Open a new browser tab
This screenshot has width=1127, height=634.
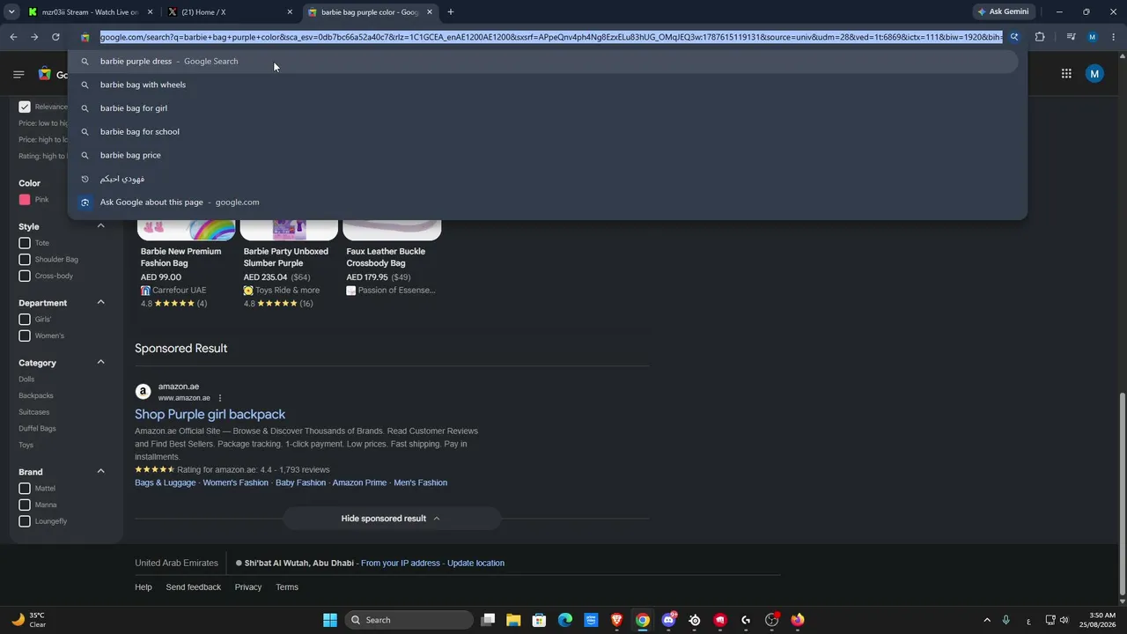pyautogui.click(x=451, y=12)
